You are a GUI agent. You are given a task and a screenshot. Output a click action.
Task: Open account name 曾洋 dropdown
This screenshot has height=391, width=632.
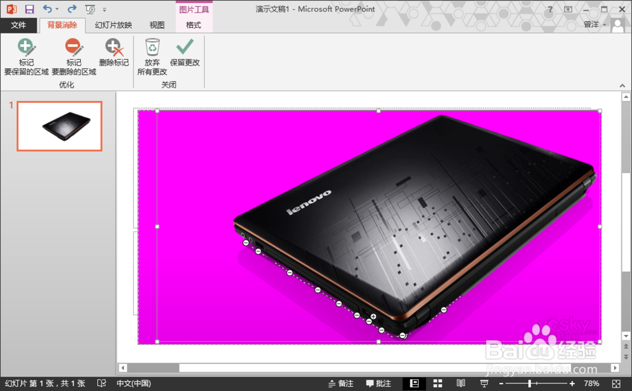tap(595, 25)
